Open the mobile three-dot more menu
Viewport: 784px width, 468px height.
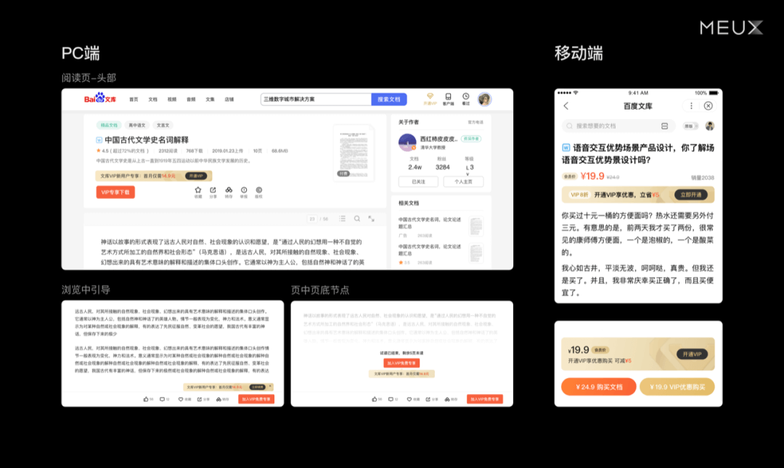pyautogui.click(x=692, y=106)
